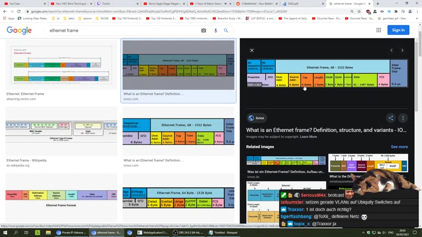Click the Sign in button

(x=398, y=30)
